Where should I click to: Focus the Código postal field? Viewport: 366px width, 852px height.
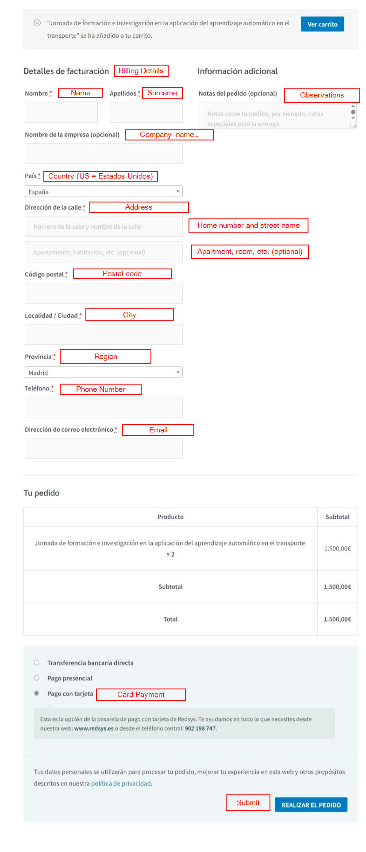104,293
